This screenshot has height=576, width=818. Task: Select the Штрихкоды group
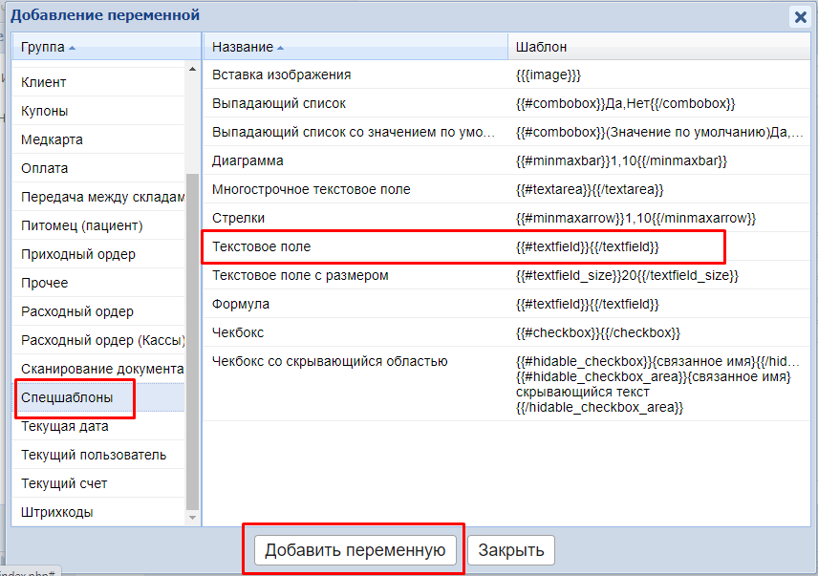(x=57, y=512)
